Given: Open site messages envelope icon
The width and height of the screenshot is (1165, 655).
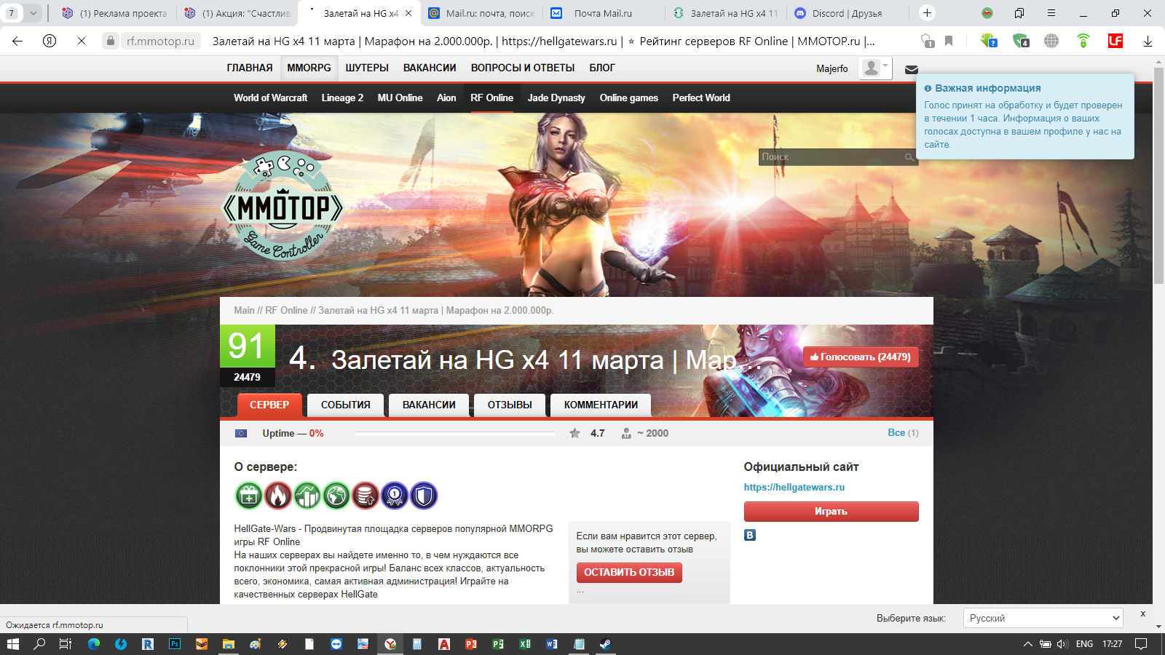Looking at the screenshot, I should click(911, 70).
